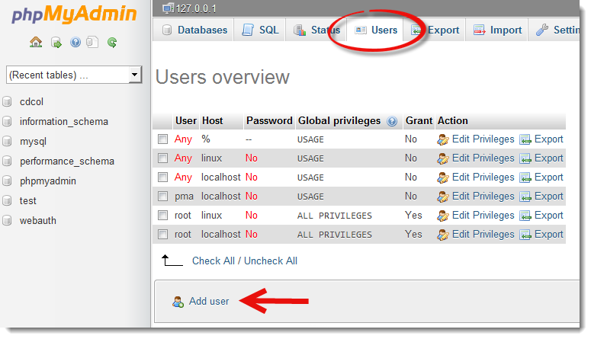591x339 pixels.
Task: Click the phpmyadmin database icon
Action: click(7, 181)
